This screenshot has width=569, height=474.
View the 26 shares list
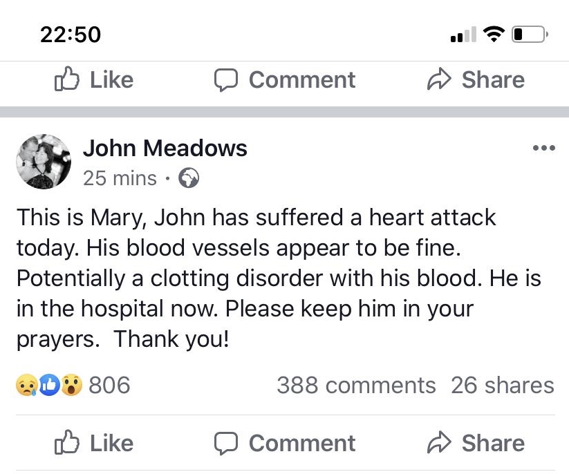[502, 386]
